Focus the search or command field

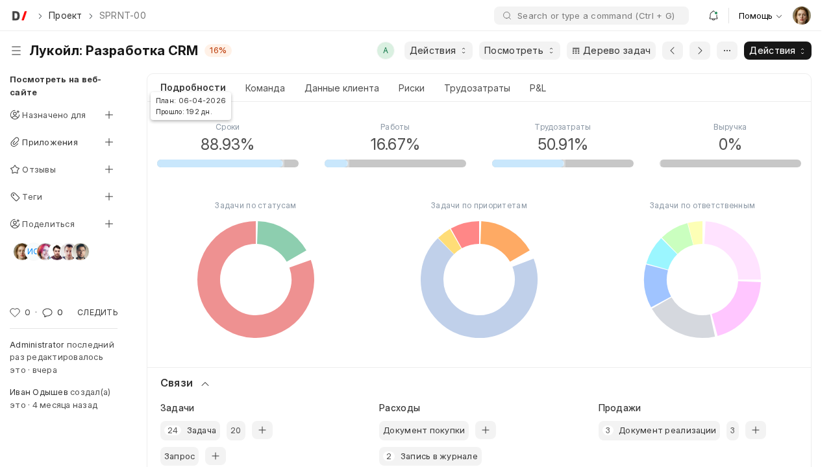[x=591, y=16]
